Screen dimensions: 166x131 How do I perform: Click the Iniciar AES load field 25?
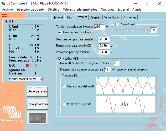pyautogui.click(x=116, y=63)
